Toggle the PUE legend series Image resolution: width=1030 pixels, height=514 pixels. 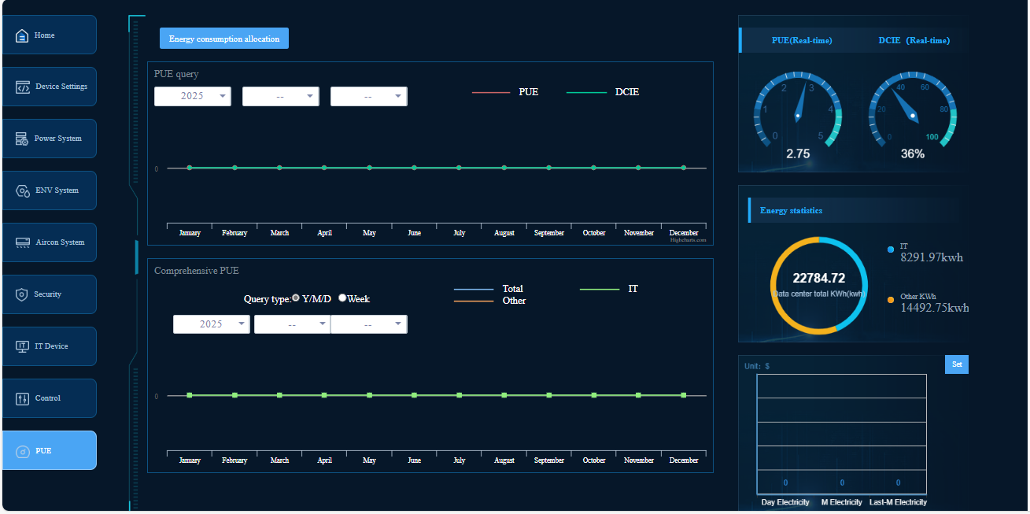(x=505, y=92)
